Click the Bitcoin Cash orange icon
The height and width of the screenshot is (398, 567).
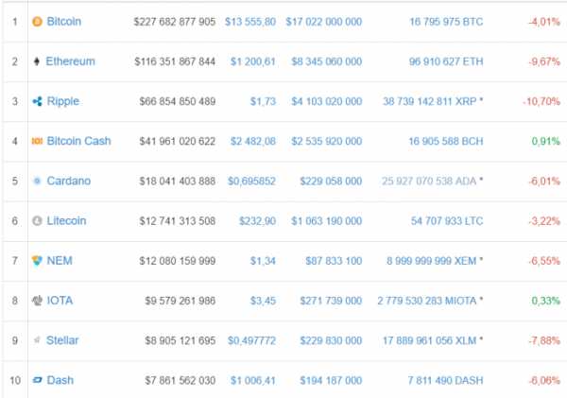37,141
